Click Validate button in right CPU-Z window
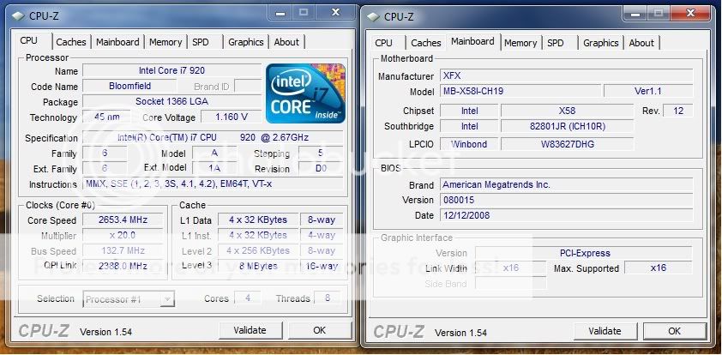 (605, 331)
